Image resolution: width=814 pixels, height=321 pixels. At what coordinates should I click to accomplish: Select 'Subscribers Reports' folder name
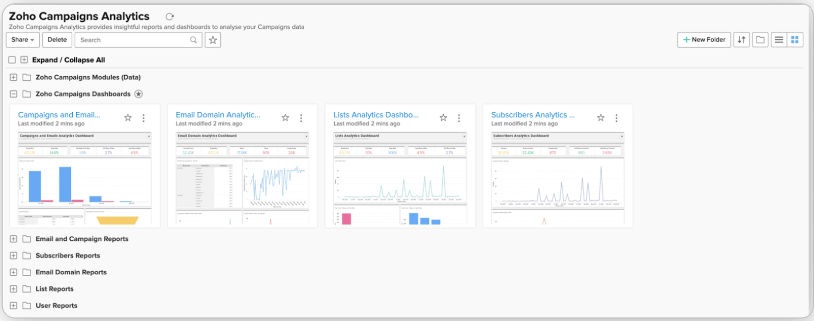pos(68,255)
